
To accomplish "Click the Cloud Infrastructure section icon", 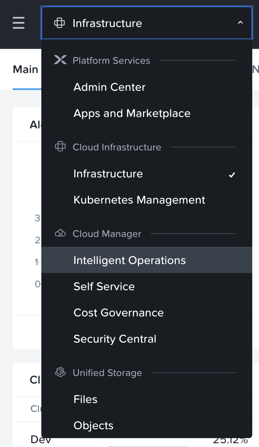I will click(x=60, y=147).
